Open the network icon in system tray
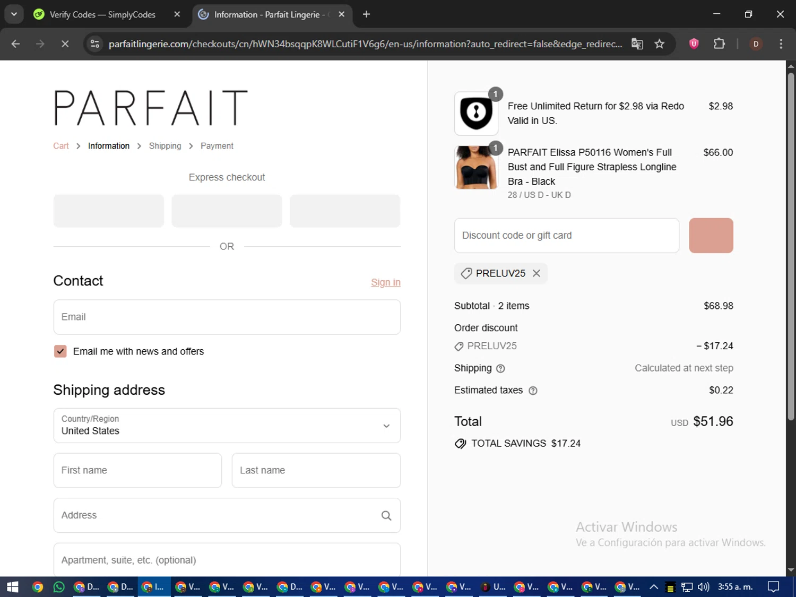796x597 pixels. (x=687, y=587)
